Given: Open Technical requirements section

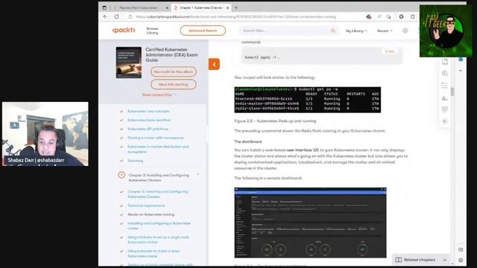Looking at the screenshot, I should coord(146,205).
